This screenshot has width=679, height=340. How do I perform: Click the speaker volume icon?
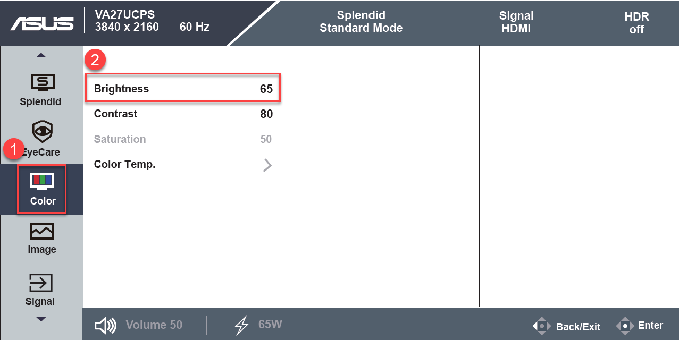coord(105,325)
